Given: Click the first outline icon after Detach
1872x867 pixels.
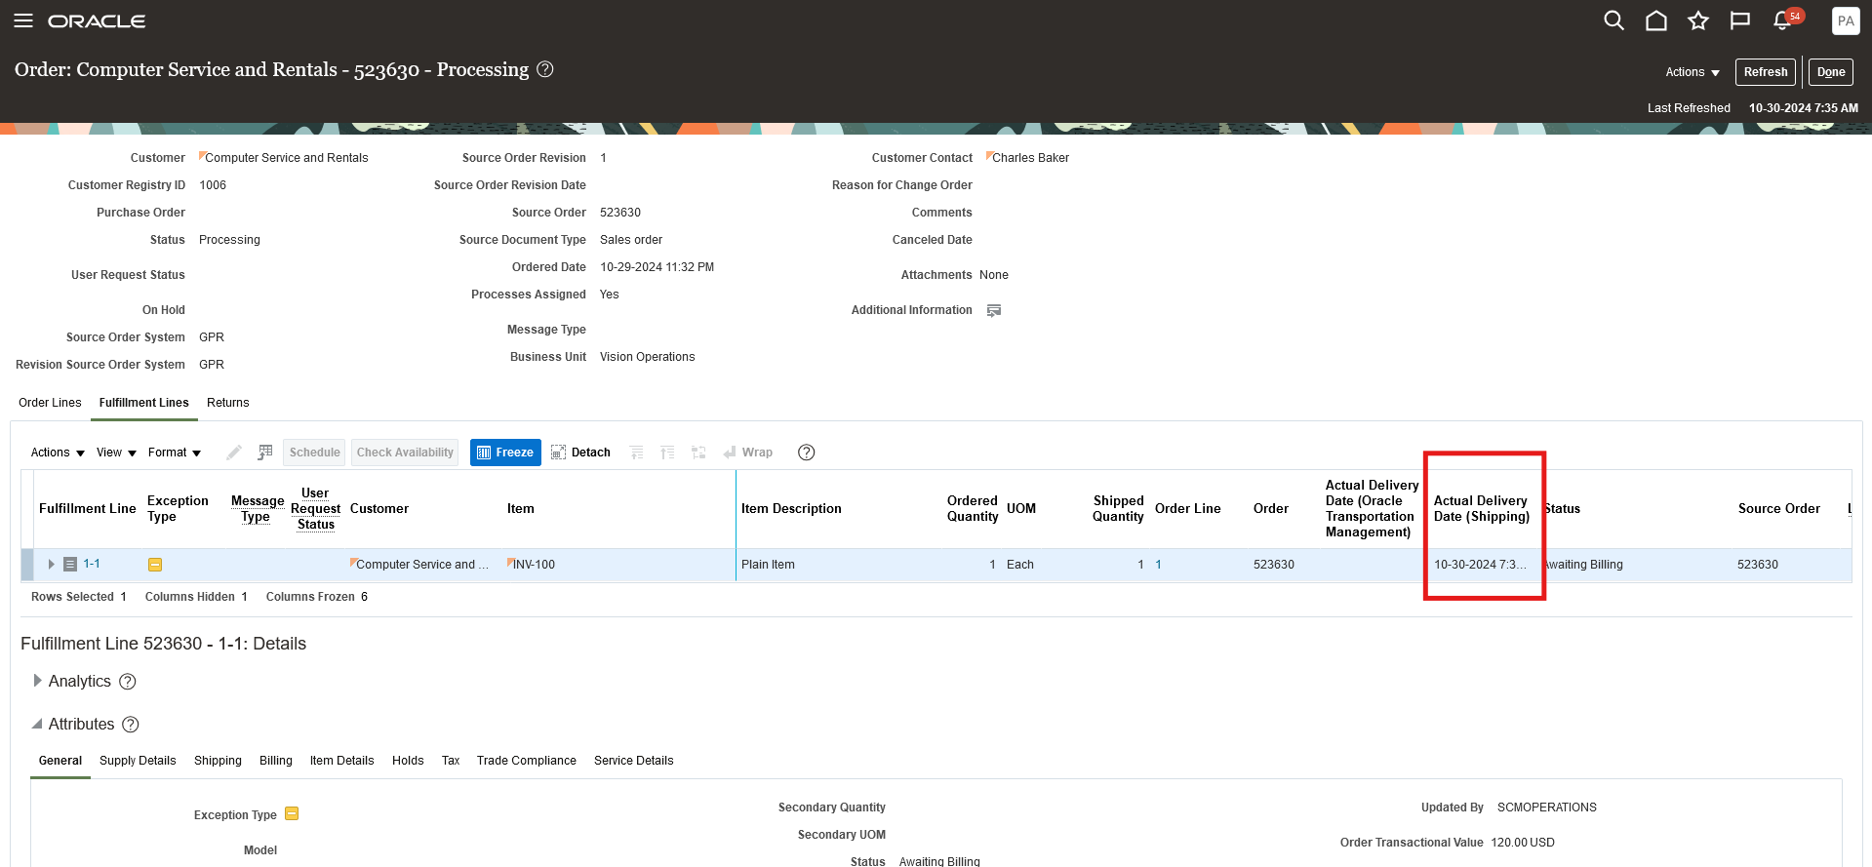Looking at the screenshot, I should pyautogui.click(x=636, y=453).
